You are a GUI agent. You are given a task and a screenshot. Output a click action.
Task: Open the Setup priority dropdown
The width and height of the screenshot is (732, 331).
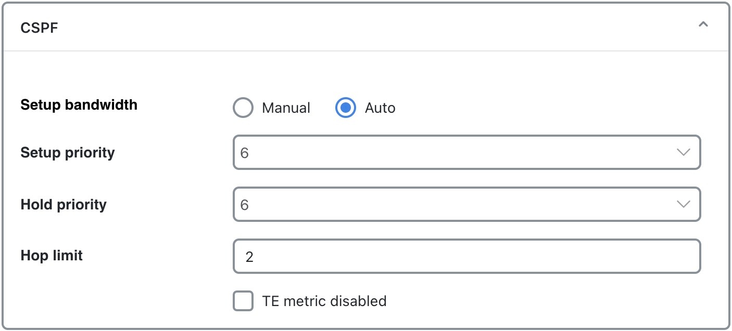pos(467,152)
